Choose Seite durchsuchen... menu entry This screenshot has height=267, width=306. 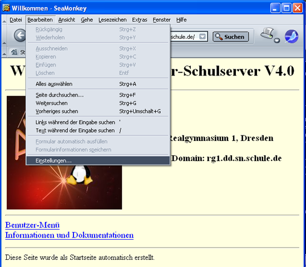pyautogui.click(x=98, y=95)
